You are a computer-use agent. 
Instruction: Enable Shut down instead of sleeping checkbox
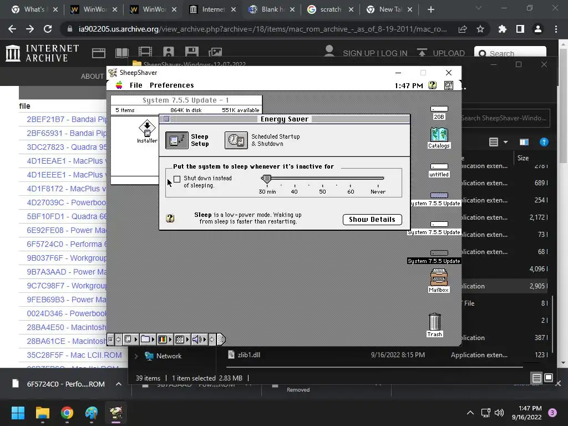[x=177, y=179]
